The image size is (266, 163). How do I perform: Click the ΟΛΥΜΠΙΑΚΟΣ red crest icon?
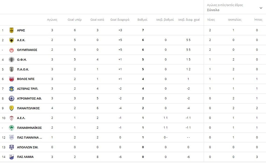(11, 50)
